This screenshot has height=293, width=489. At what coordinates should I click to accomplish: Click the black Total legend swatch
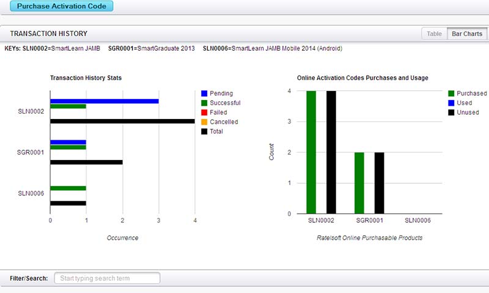click(x=205, y=131)
